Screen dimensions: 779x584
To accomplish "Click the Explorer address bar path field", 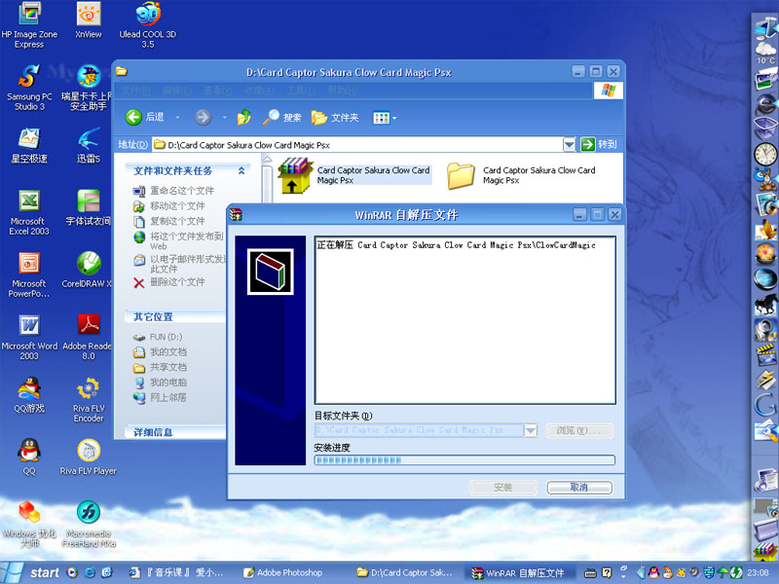I will click(357, 144).
